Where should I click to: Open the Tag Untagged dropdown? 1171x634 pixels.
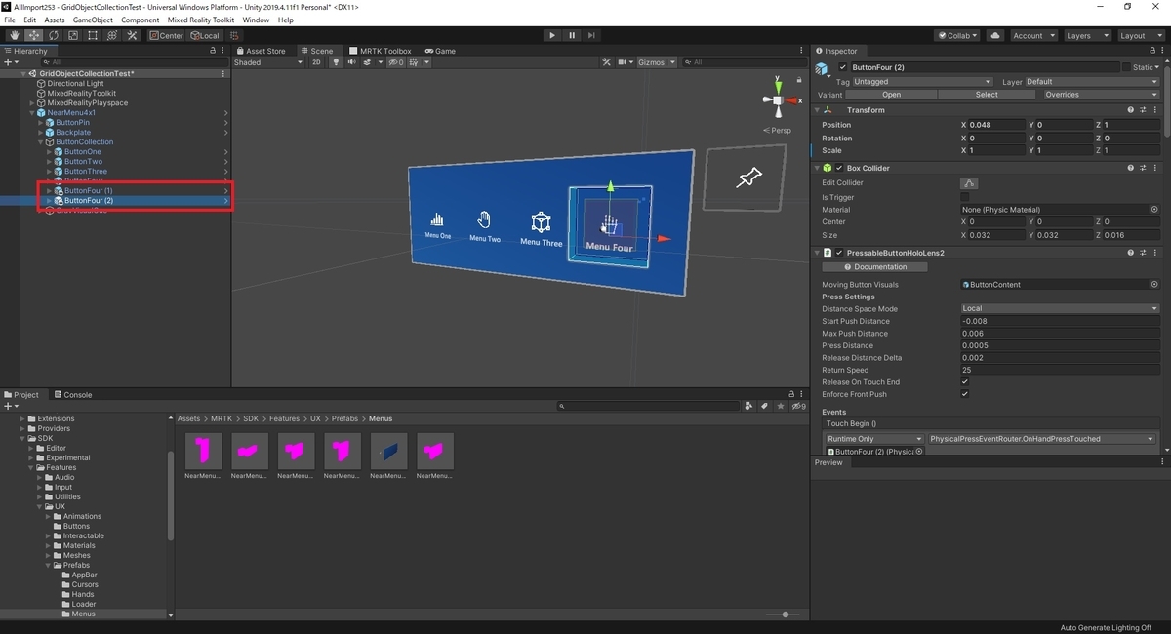click(x=922, y=82)
